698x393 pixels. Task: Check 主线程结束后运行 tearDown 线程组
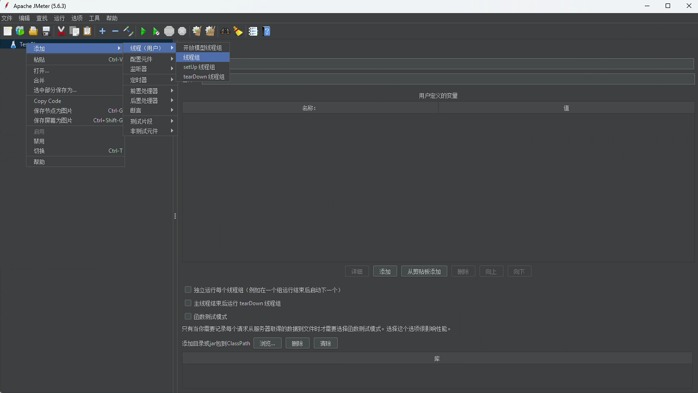pyautogui.click(x=188, y=303)
